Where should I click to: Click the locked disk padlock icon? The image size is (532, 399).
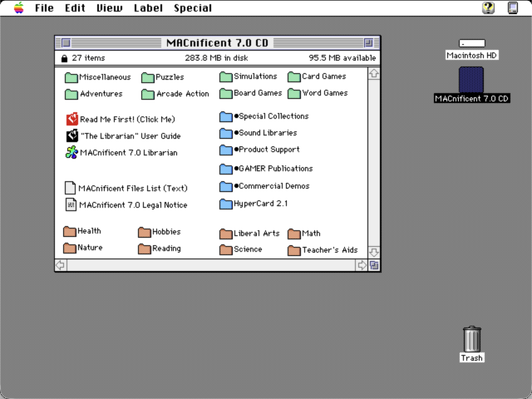64,58
